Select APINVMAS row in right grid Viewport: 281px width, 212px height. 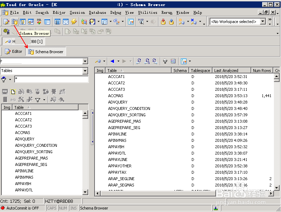[184, 140]
